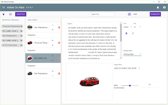Image resolution: width=168 pixels, height=105 pixels.
Task: Click thumbnail of first Panamera slide
Action: pos(30,27)
